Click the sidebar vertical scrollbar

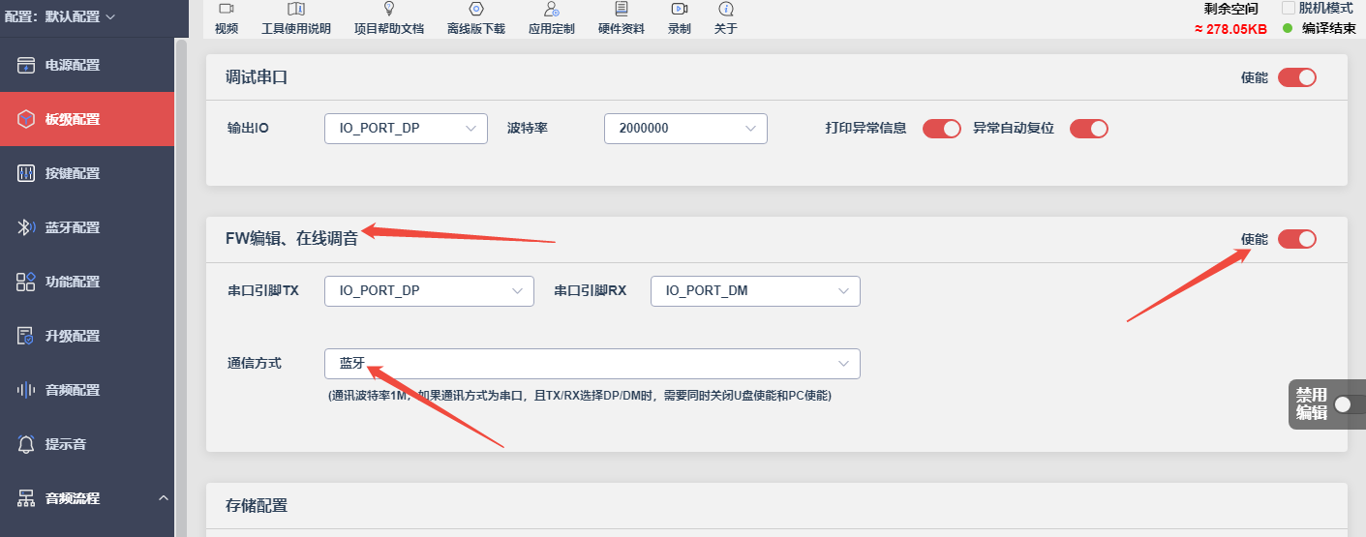pos(181,289)
